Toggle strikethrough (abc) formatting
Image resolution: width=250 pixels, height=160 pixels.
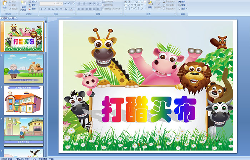coord(53,9)
